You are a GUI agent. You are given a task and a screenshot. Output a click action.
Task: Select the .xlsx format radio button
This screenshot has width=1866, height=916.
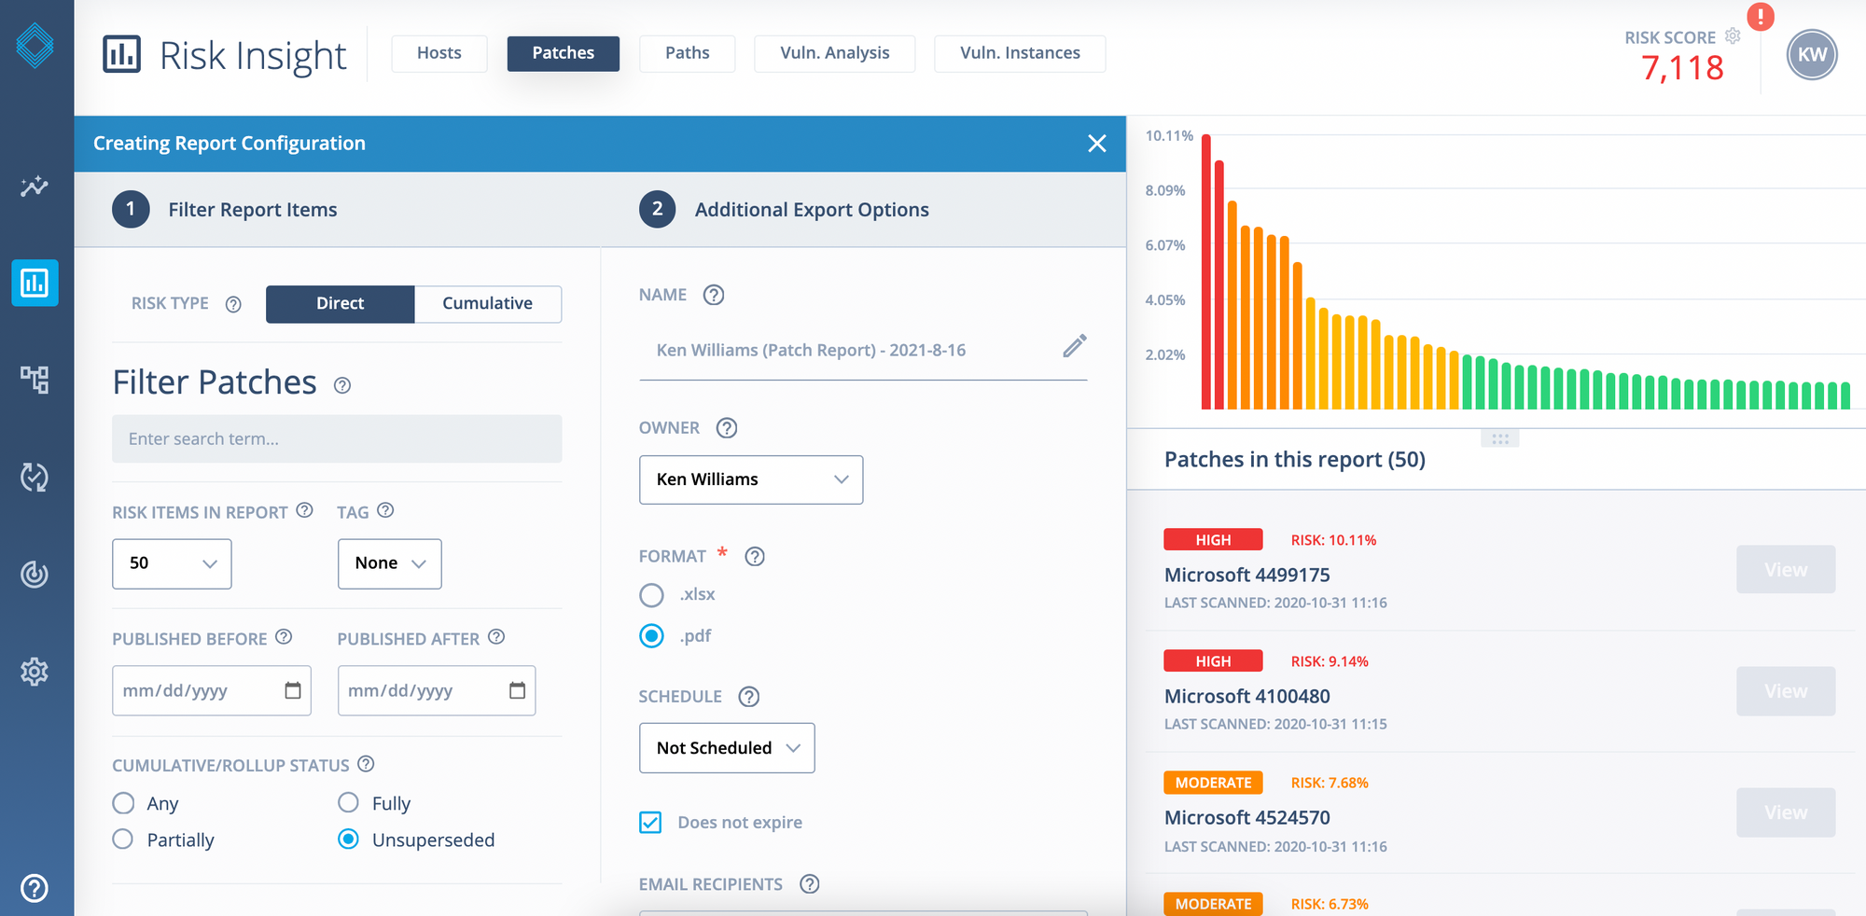651,595
